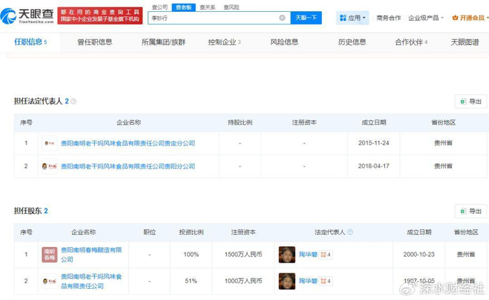Open the 控制企业 tab
This screenshot has width=489, height=300.
pos(224,42)
